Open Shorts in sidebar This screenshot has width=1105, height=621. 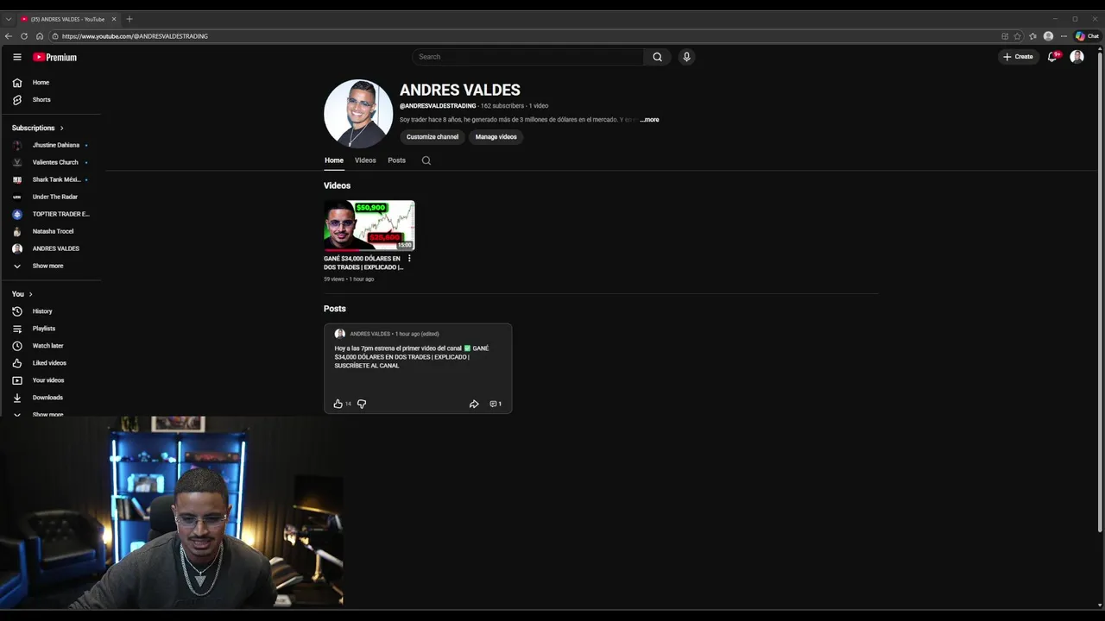coord(52,100)
